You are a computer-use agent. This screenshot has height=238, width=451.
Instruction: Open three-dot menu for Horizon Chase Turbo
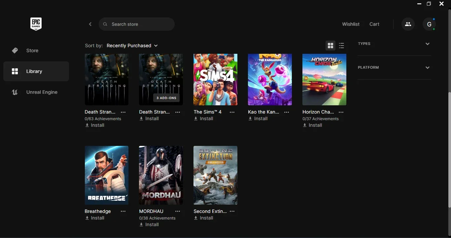point(341,112)
